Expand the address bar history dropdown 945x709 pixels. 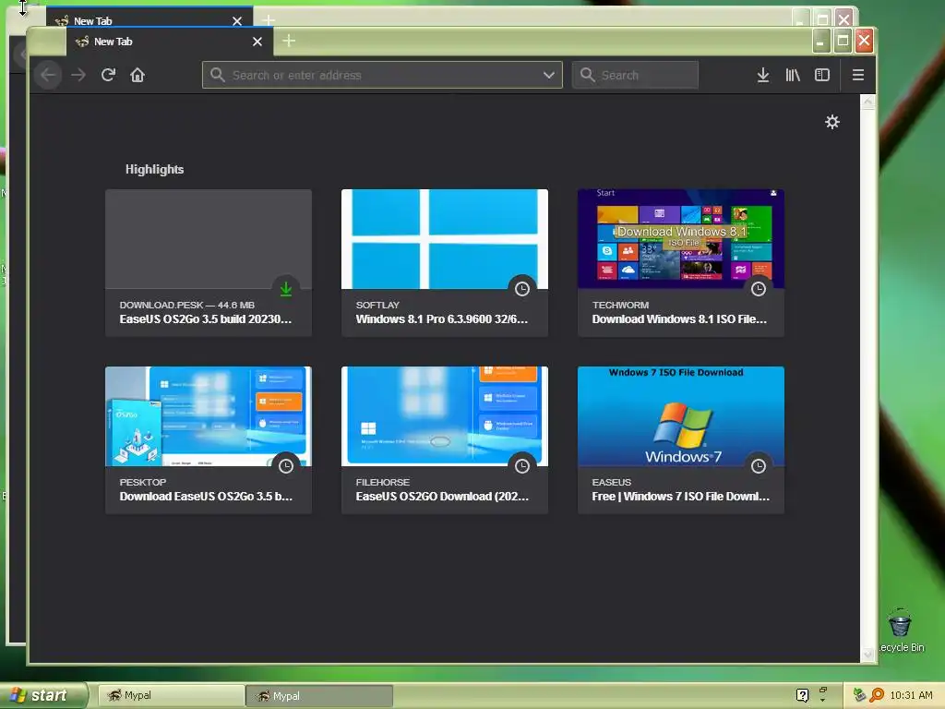(548, 76)
